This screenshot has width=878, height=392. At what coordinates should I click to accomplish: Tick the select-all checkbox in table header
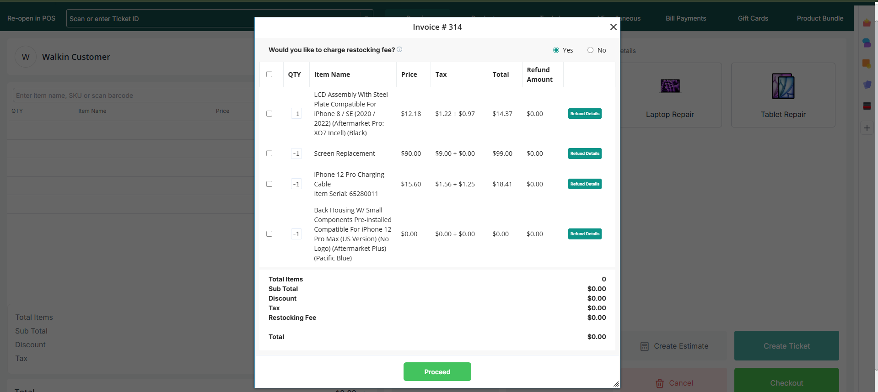point(269,74)
